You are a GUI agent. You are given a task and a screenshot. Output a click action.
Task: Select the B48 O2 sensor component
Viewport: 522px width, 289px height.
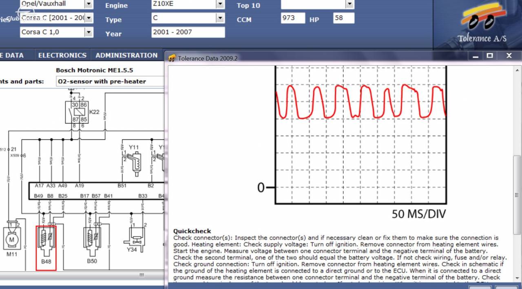(x=46, y=248)
